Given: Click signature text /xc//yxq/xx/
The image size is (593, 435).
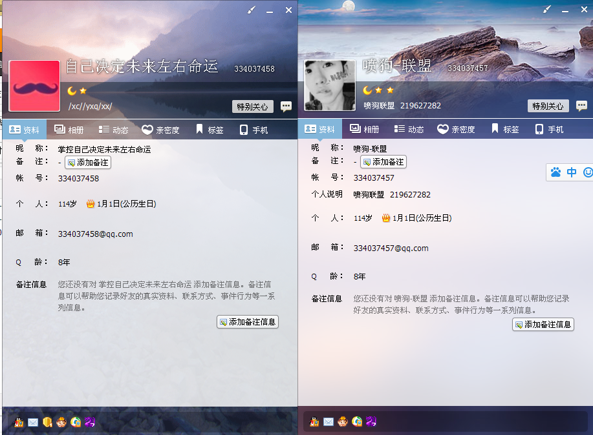Looking at the screenshot, I should (90, 106).
